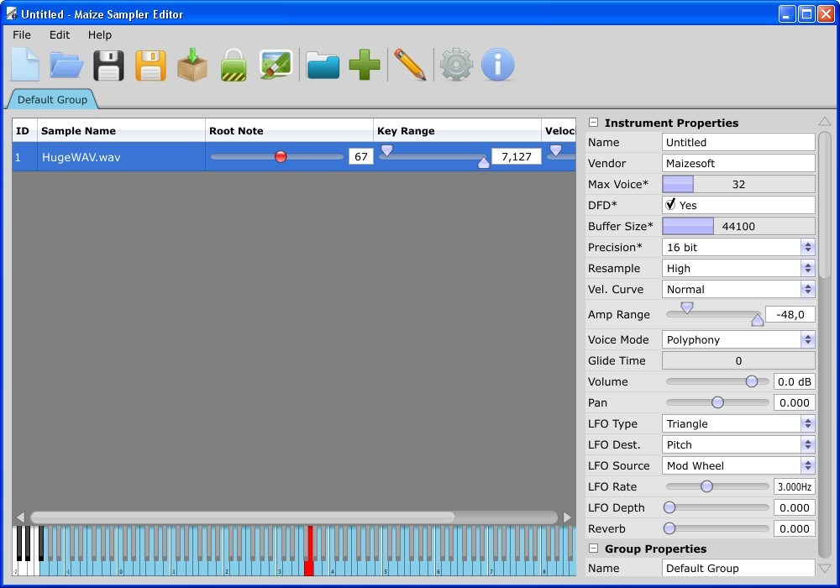
Task: Create a new project file
Action: pos(24,64)
